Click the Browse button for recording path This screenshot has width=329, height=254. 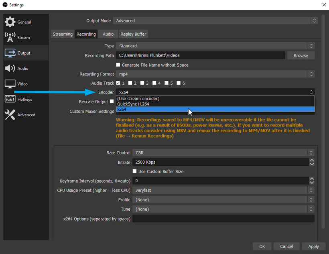coord(301,55)
